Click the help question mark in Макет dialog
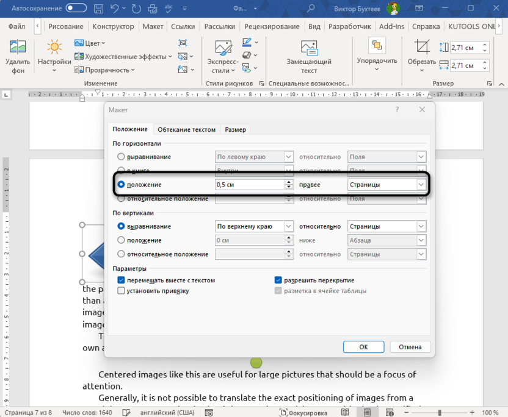The image size is (508, 417). coord(397,110)
